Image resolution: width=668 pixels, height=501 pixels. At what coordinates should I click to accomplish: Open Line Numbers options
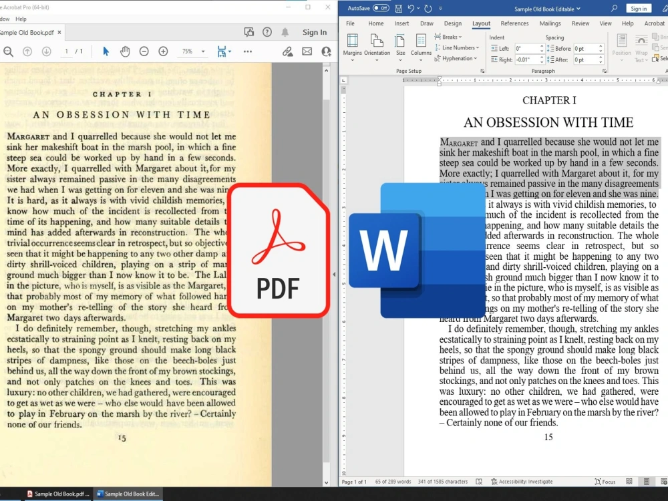457,47
